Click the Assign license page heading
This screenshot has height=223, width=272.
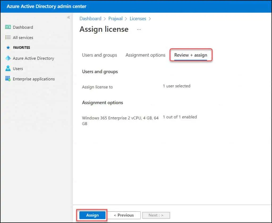pyautogui.click(x=104, y=29)
